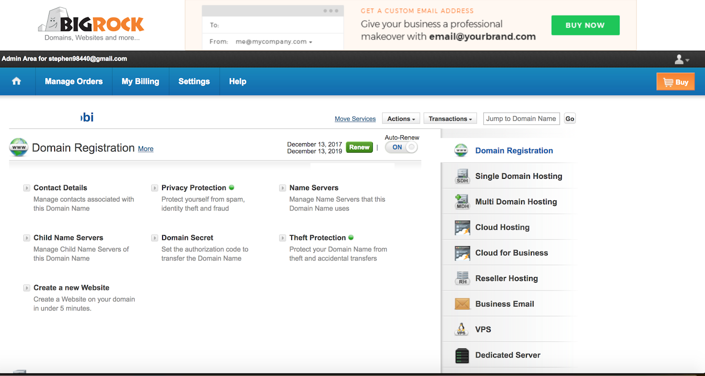
Task: Click the VPS penguin icon
Action: tap(461, 329)
